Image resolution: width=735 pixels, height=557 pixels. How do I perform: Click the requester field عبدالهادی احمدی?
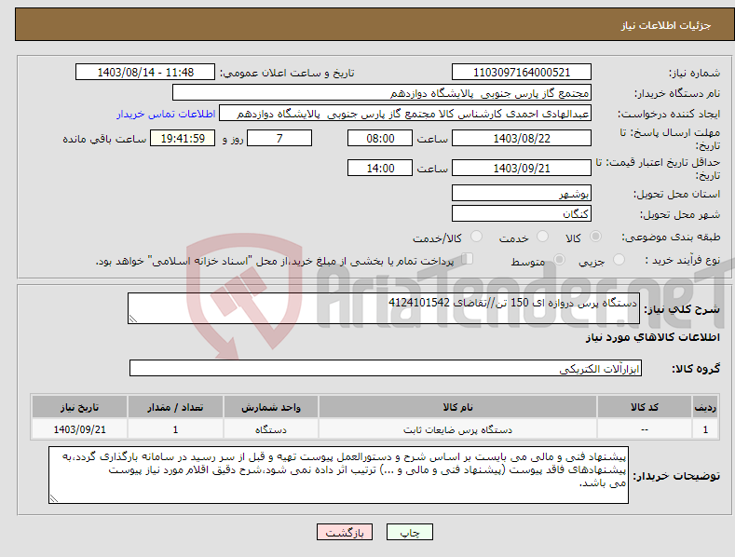(405, 114)
